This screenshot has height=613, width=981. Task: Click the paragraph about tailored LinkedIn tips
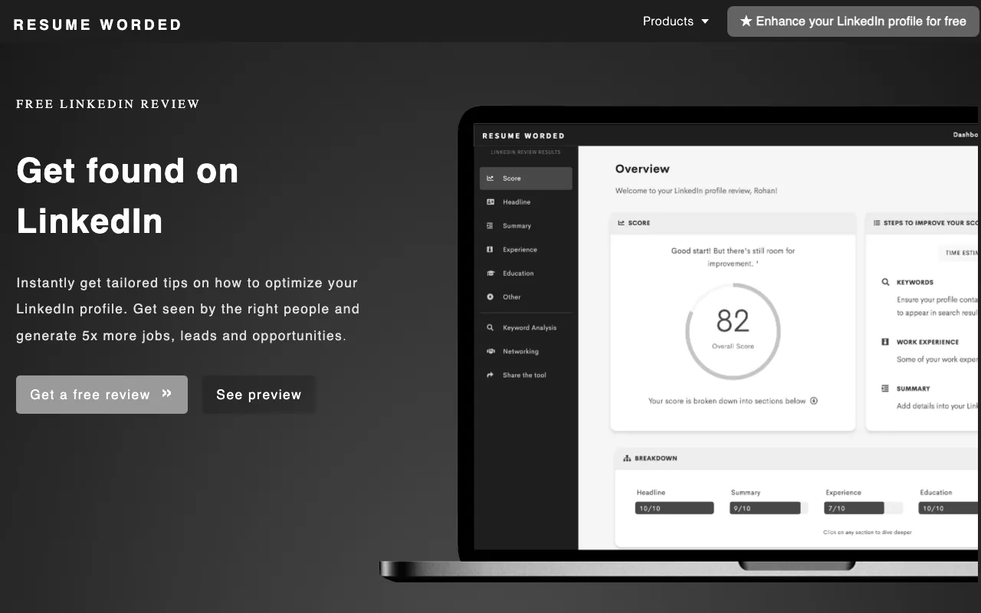(x=188, y=309)
